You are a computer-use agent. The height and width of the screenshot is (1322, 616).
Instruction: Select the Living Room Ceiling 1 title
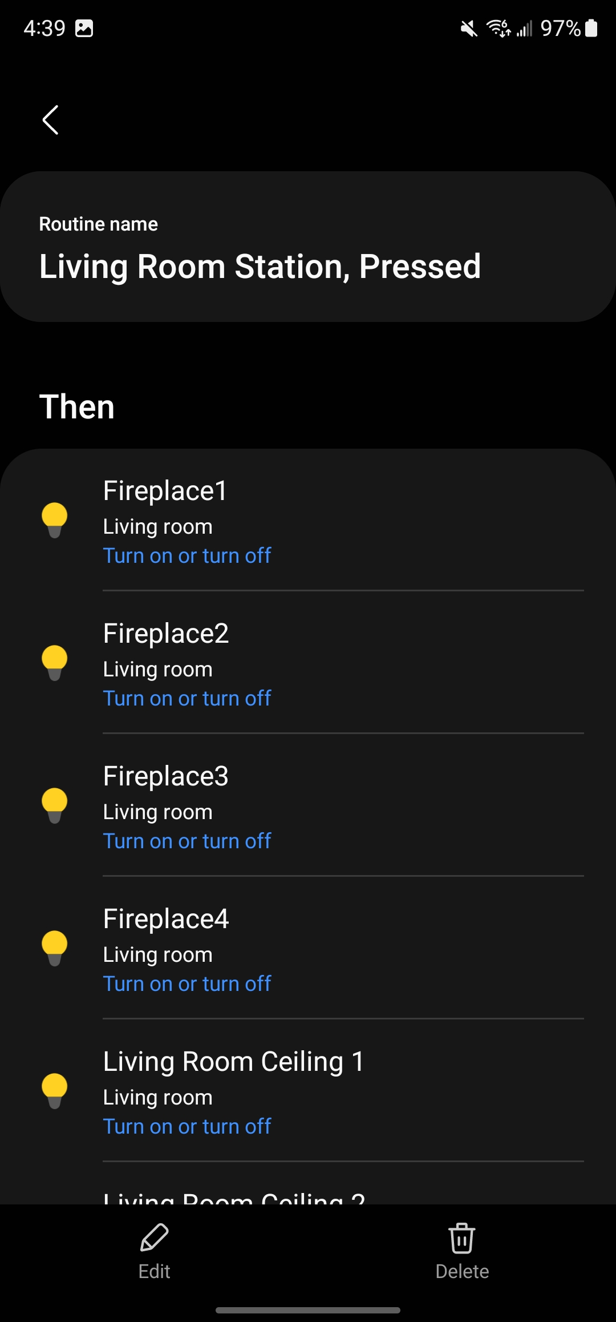(233, 1062)
